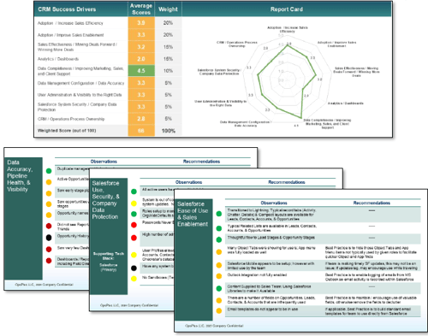Click the recommendation about hiding Object Tabs and App Menu items

371,252
